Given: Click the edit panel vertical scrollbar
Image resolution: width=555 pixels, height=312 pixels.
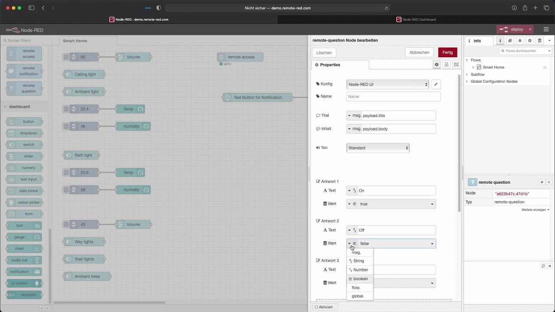Looking at the screenshot, I should (x=460, y=143).
